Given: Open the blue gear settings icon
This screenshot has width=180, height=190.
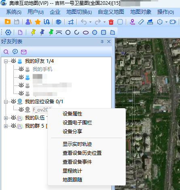Looking at the screenshot, I should (x=8, y=32).
